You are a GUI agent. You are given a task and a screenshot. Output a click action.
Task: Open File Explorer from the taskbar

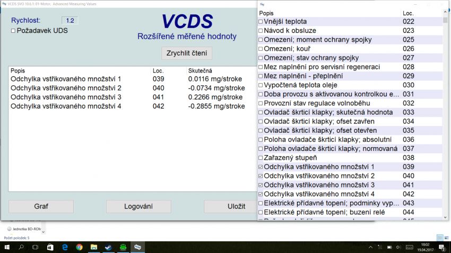pos(94,247)
